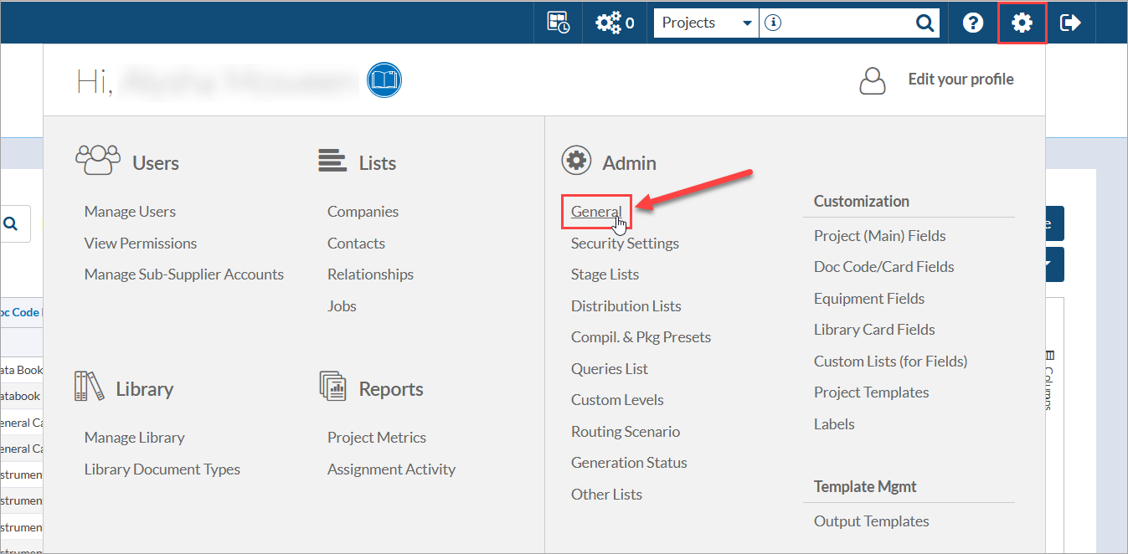Open Stage Lists

(x=605, y=274)
